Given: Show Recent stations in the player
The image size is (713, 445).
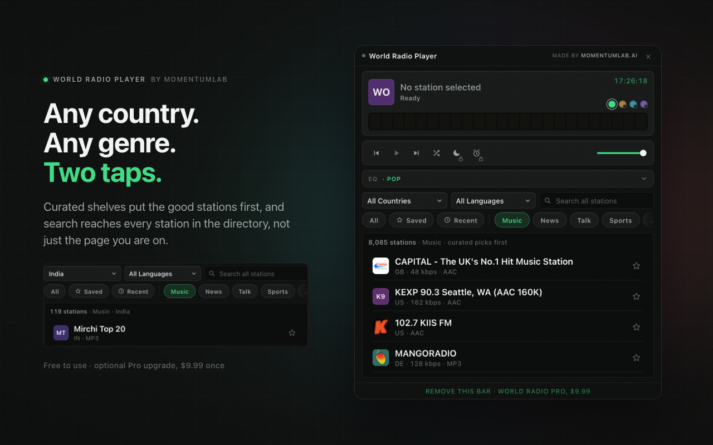Looking at the screenshot, I should [461, 220].
